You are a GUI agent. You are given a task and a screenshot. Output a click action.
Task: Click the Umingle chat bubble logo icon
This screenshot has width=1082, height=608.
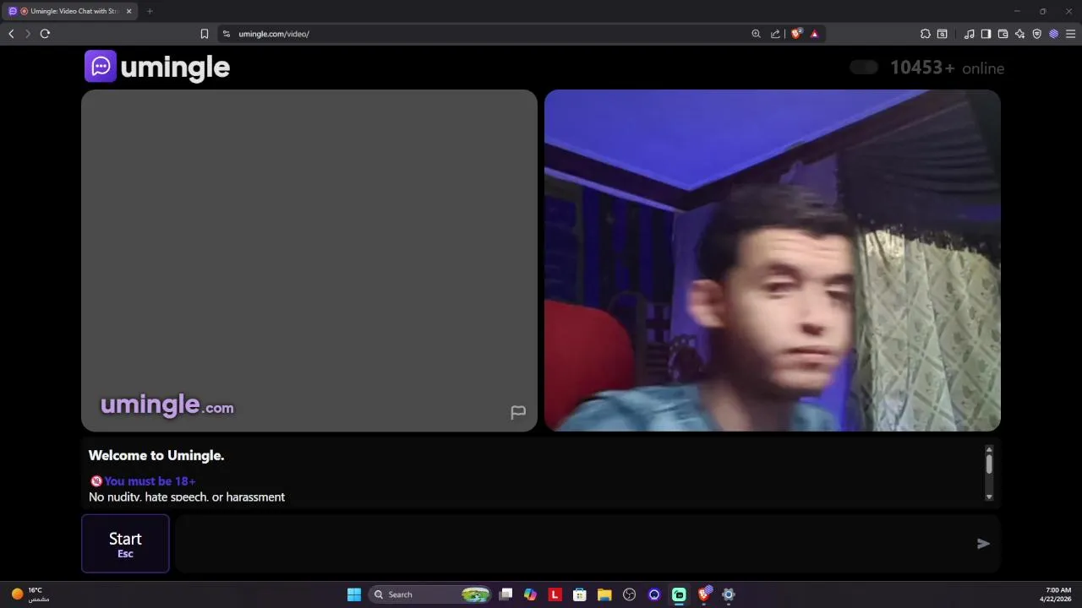tap(101, 66)
